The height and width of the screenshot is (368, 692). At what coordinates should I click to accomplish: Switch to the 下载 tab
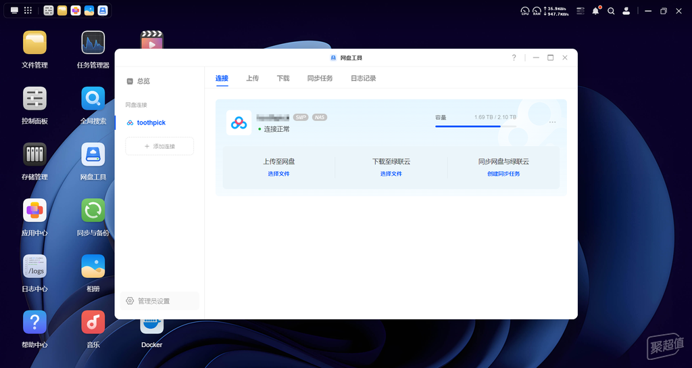(x=283, y=78)
